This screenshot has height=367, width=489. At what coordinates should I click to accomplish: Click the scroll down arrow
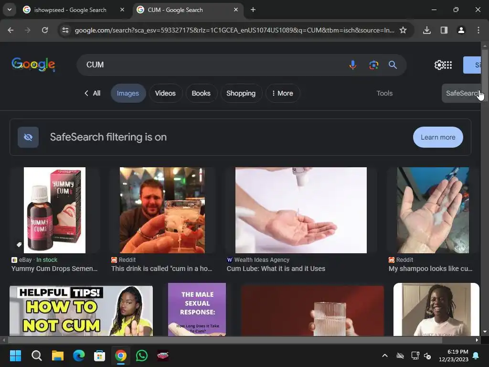[x=485, y=332]
